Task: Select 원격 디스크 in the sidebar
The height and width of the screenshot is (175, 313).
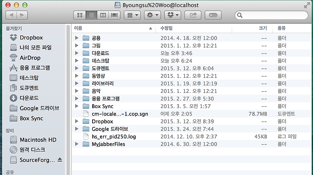Action: coord(27,150)
